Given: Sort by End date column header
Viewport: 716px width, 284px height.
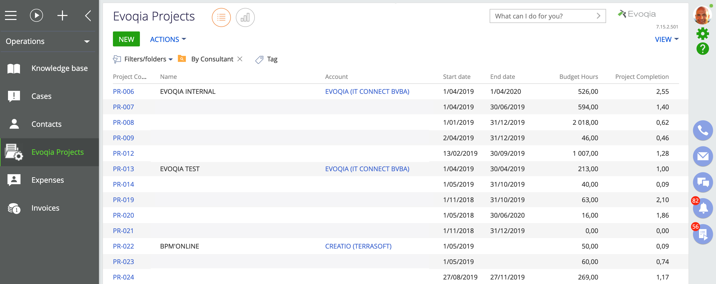Looking at the screenshot, I should [x=503, y=77].
